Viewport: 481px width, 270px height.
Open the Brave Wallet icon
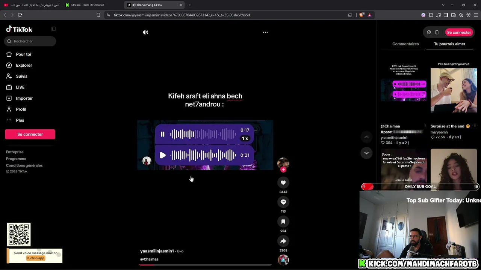tap(454, 15)
